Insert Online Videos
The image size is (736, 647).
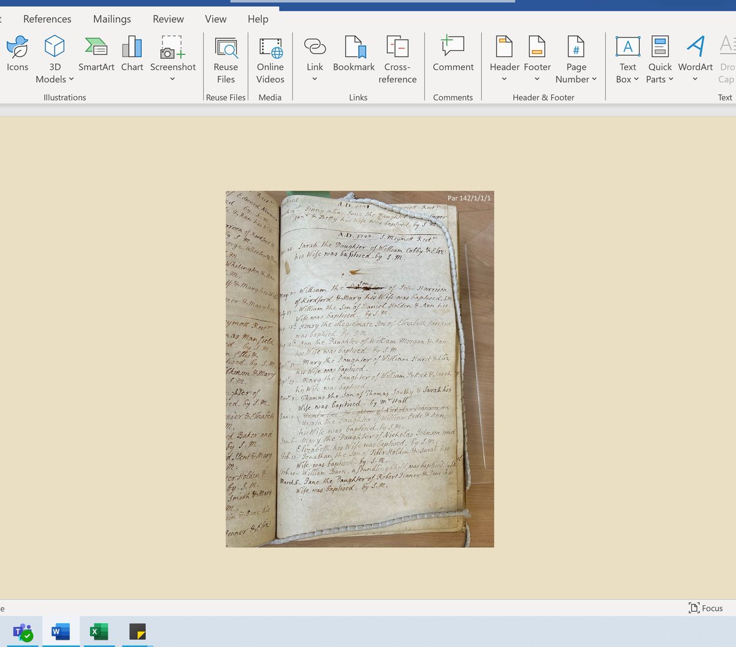click(270, 58)
